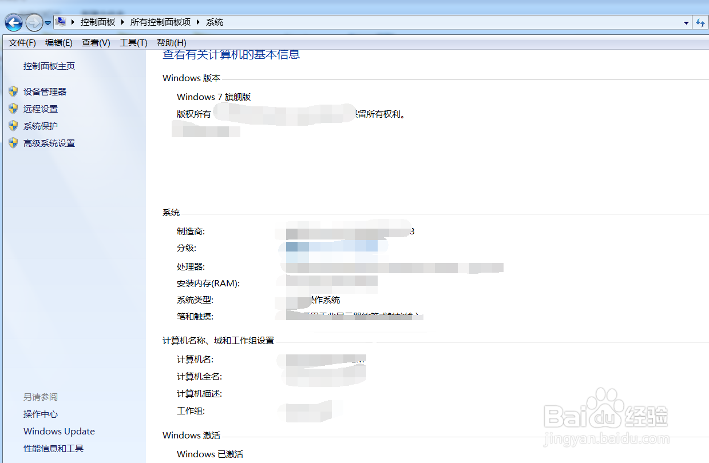Image resolution: width=709 pixels, height=463 pixels.
Task: Open the 查看(V) menu
Action: [96, 43]
